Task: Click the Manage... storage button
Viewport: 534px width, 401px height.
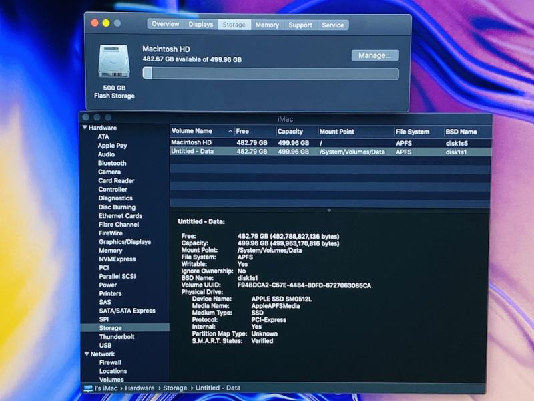Action: 374,55
